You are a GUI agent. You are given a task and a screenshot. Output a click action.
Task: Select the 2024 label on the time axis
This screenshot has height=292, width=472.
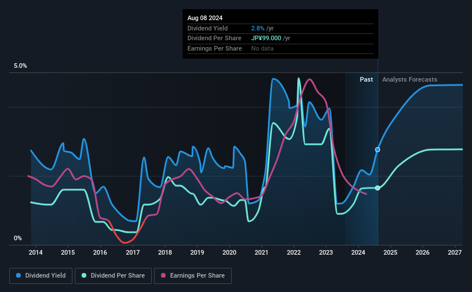[x=358, y=252]
